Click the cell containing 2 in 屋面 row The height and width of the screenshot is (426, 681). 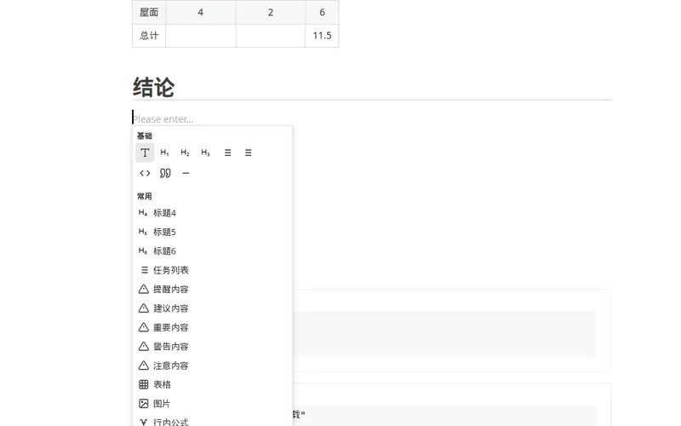[x=271, y=12]
